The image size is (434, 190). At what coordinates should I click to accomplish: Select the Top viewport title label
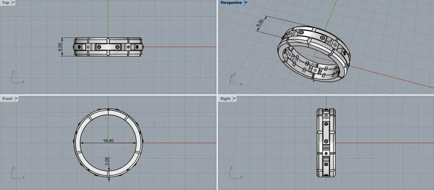tap(6, 3)
